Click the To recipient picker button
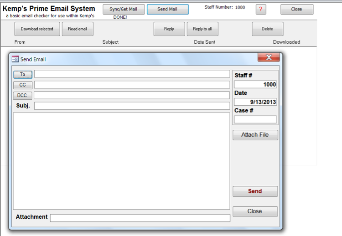The width and height of the screenshot is (342, 236). click(23, 74)
